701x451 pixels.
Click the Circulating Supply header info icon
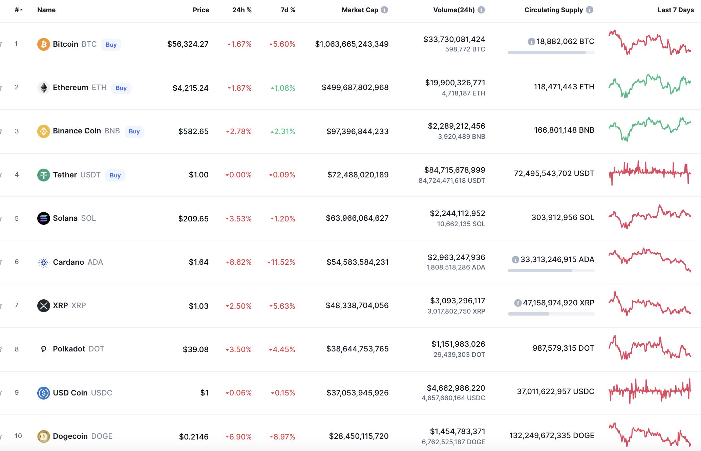[590, 10]
